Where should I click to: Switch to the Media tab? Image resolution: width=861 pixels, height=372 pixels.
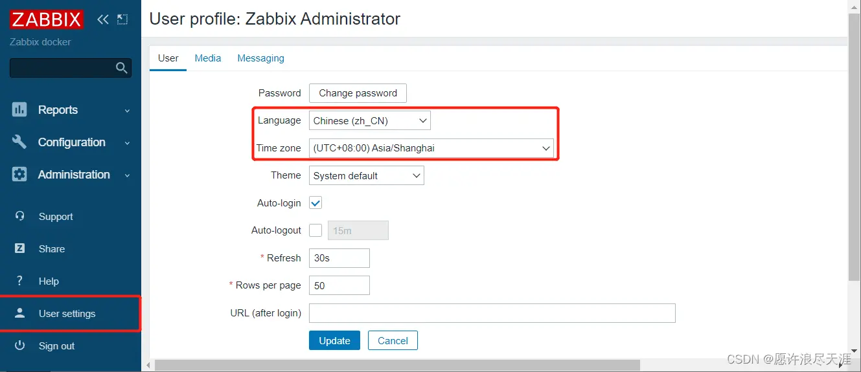coord(208,58)
